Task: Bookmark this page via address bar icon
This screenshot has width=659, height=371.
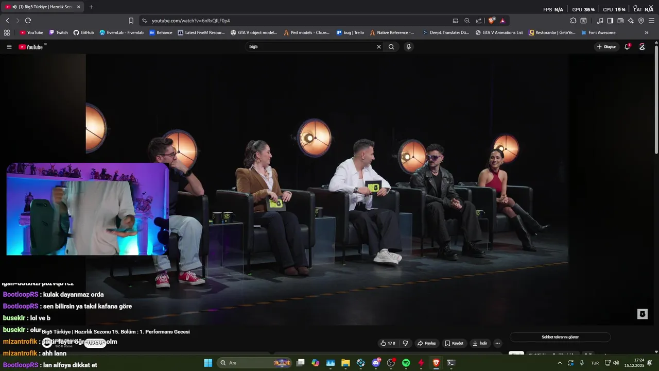Action: coord(131,21)
